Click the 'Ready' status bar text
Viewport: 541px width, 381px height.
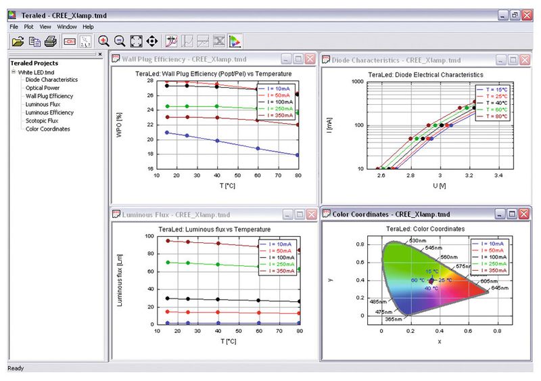(16, 368)
